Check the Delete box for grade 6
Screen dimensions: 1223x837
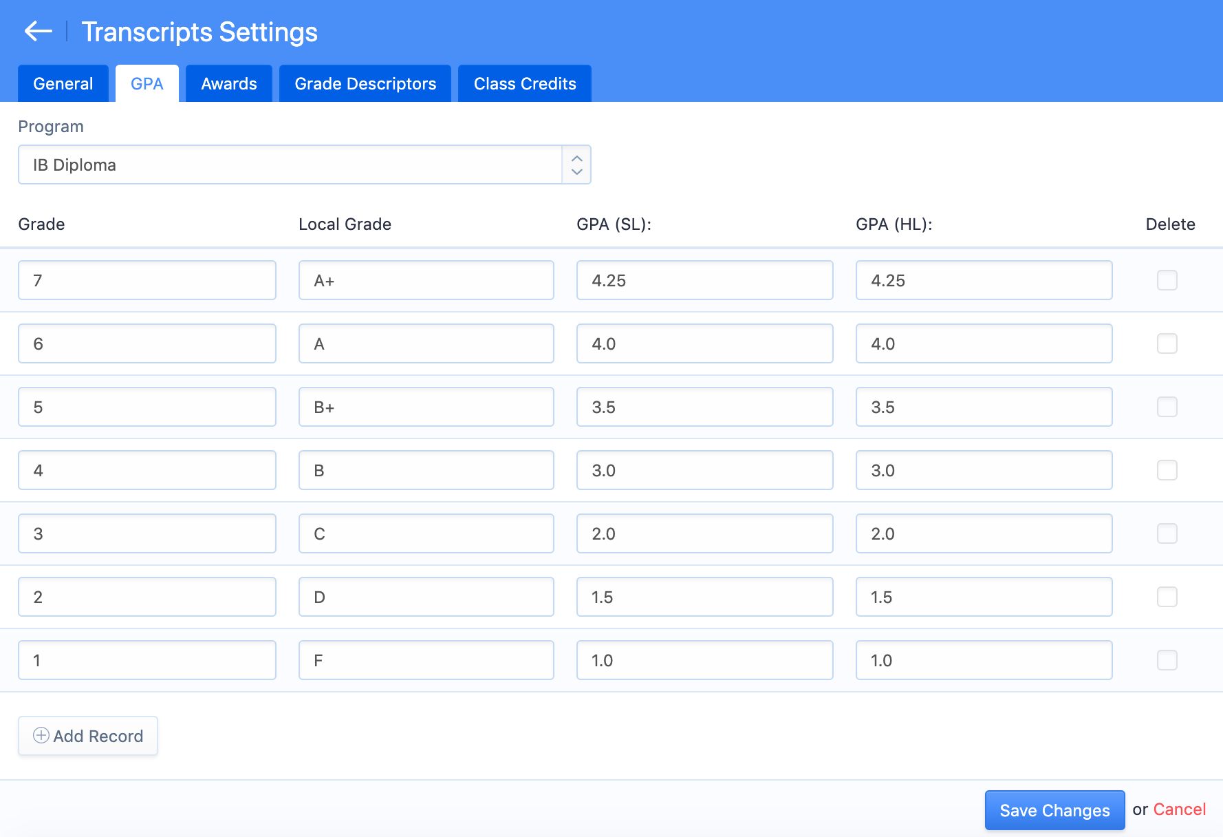pyautogui.click(x=1167, y=343)
